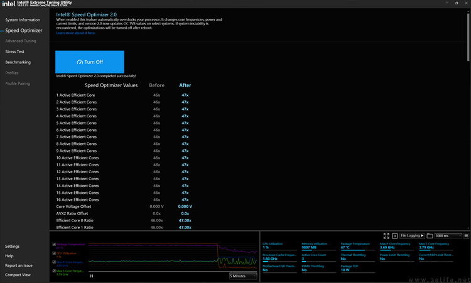Click the Motherboard VR Thermal Throttling tile
This screenshot has height=283, width=471.
click(x=279, y=269)
